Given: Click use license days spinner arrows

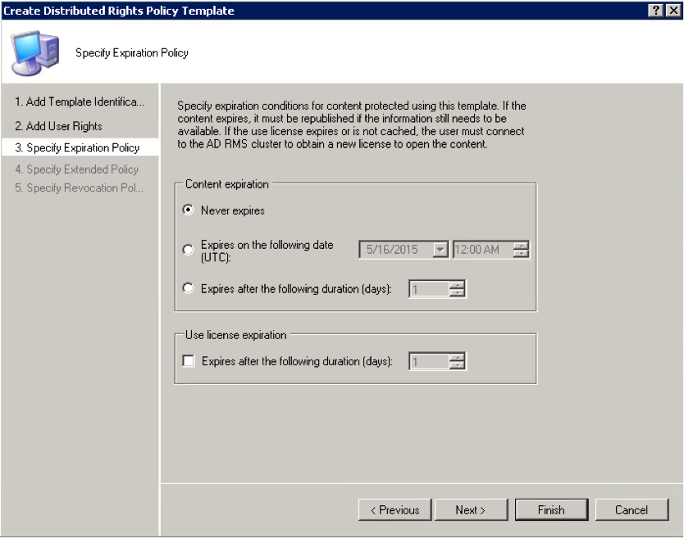Looking at the screenshot, I should pos(458,361).
